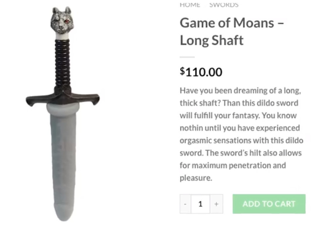Click the "will fulfill your fantasy" description line
This screenshot has width=318, height=228.
click(x=220, y=115)
